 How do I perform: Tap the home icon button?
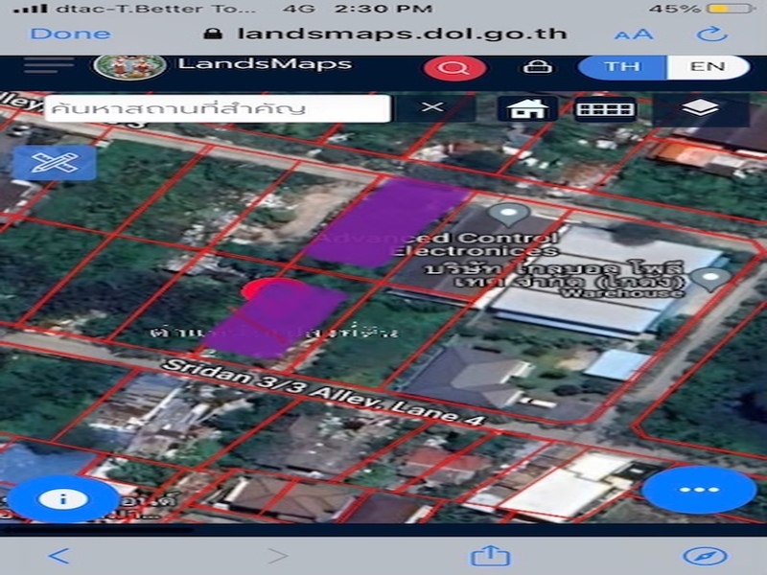[526, 108]
